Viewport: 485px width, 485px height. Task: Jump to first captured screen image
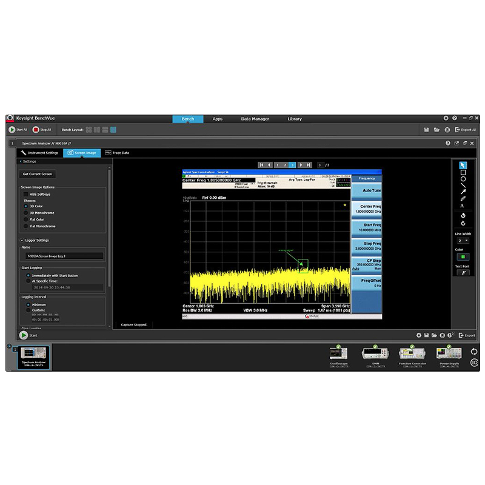261,165
